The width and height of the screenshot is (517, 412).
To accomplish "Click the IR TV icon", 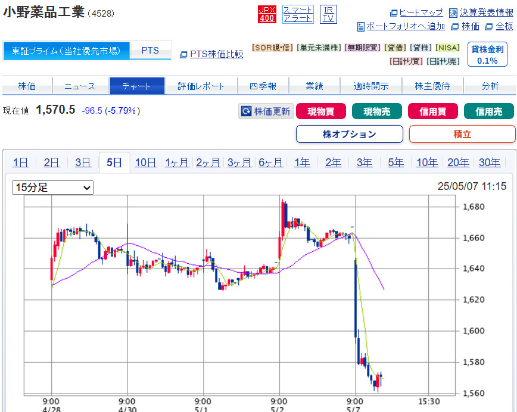I will [328, 14].
